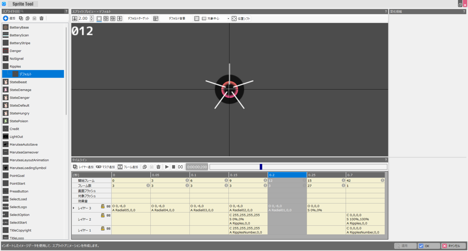Click the 2.00 zoom value field
Viewport: 468px width, 251px height.
click(x=84, y=18)
